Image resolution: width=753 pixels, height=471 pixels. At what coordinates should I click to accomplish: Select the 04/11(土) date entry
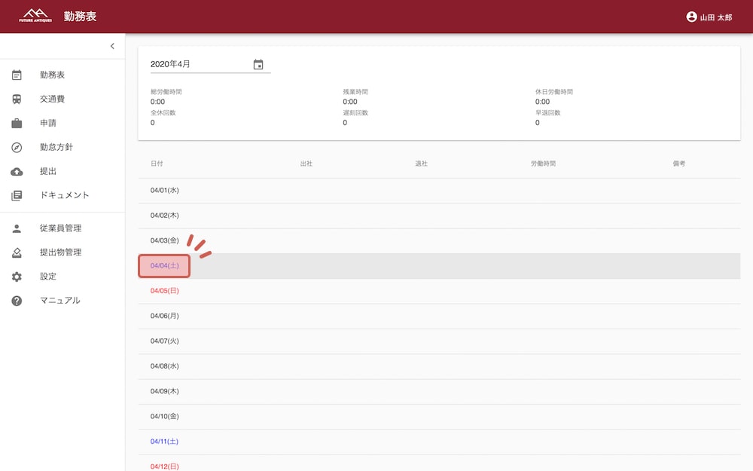tap(164, 442)
